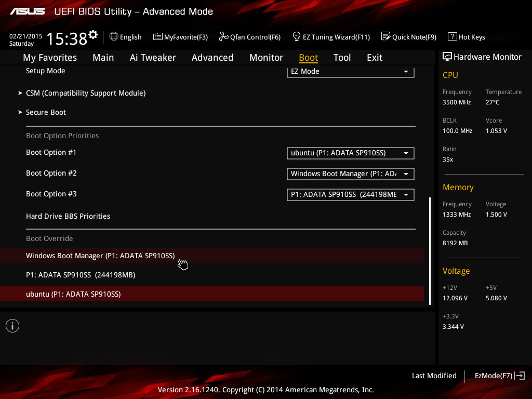Viewport: 532px width, 399px height.
Task: Click Vcore value 1.053 V
Action: 496,130
